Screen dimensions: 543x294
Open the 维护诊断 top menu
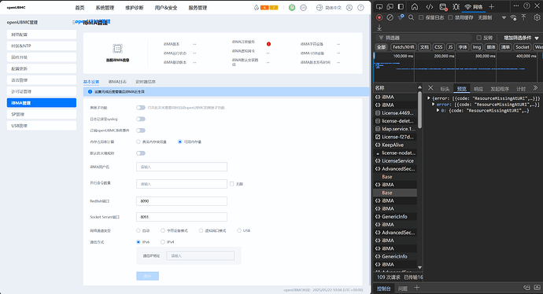pos(135,8)
